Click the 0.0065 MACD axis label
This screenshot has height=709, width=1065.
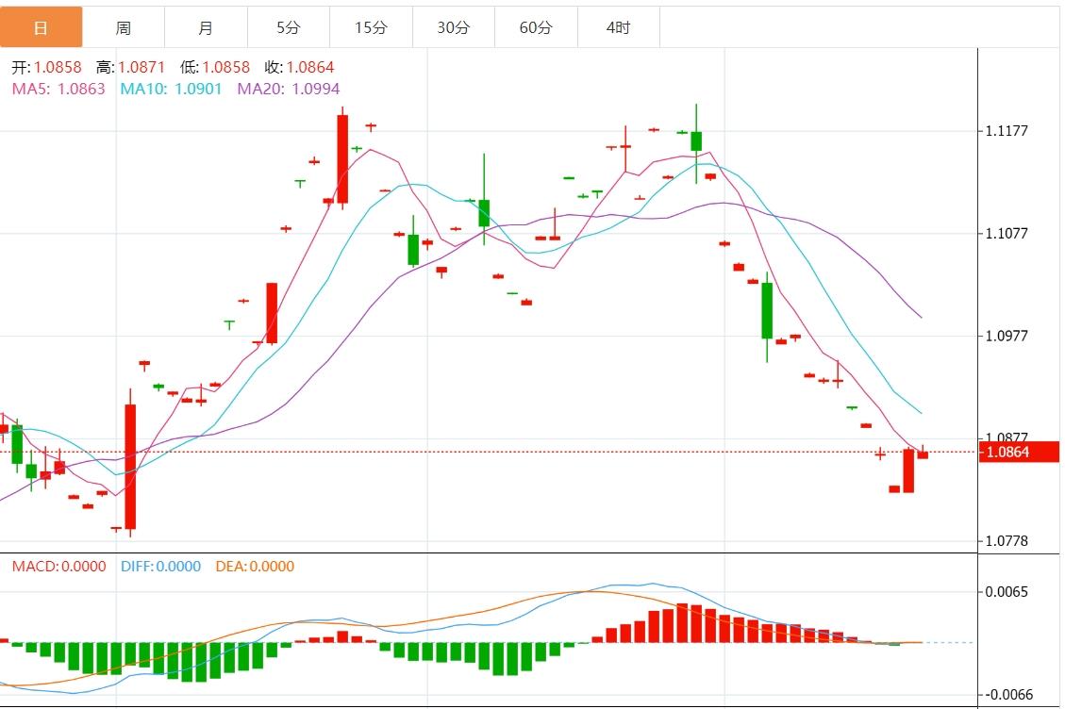pos(1007,592)
